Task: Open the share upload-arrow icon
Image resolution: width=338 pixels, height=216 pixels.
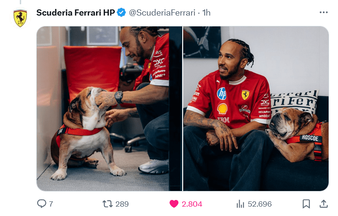Action: pyautogui.click(x=323, y=204)
